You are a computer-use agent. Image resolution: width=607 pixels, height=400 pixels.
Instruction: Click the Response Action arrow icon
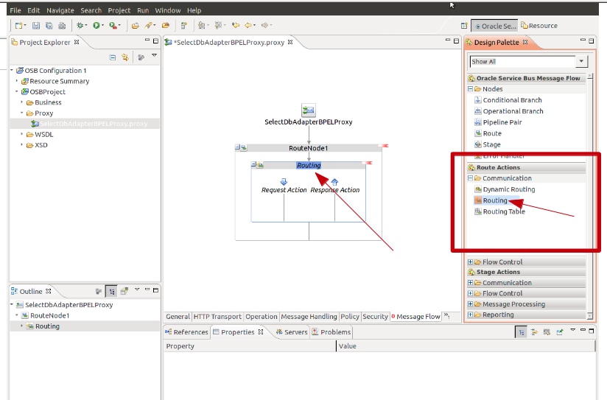(x=335, y=182)
